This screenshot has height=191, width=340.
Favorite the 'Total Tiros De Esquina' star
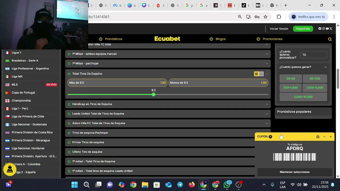(x=69, y=74)
